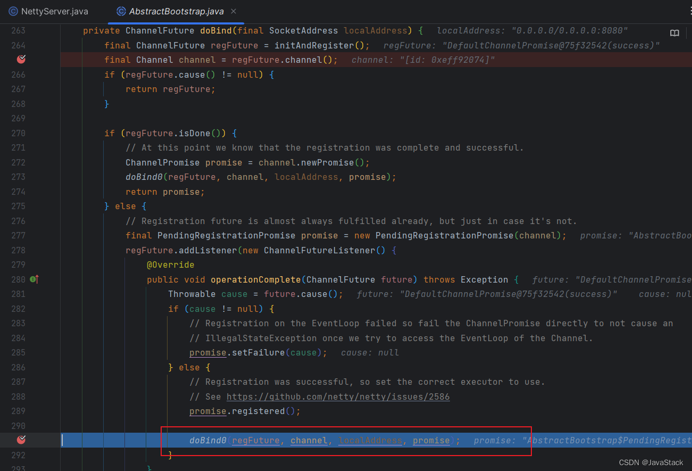This screenshot has width=692, height=471.
Task: Click the 'cause: null' inline hint on line 285
Action: 370,353
